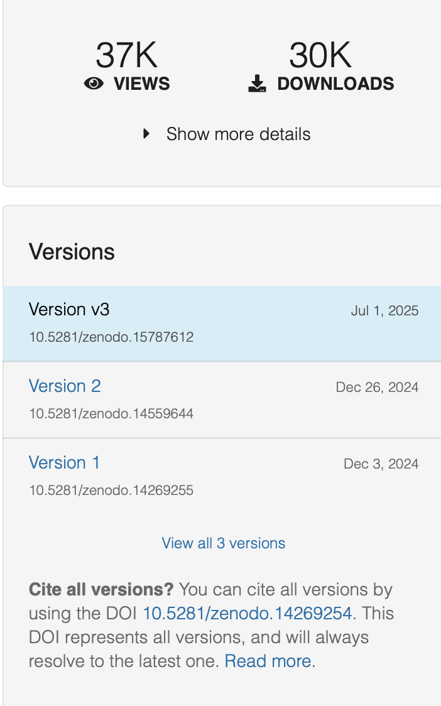Click the Versions heading

pos(72,251)
